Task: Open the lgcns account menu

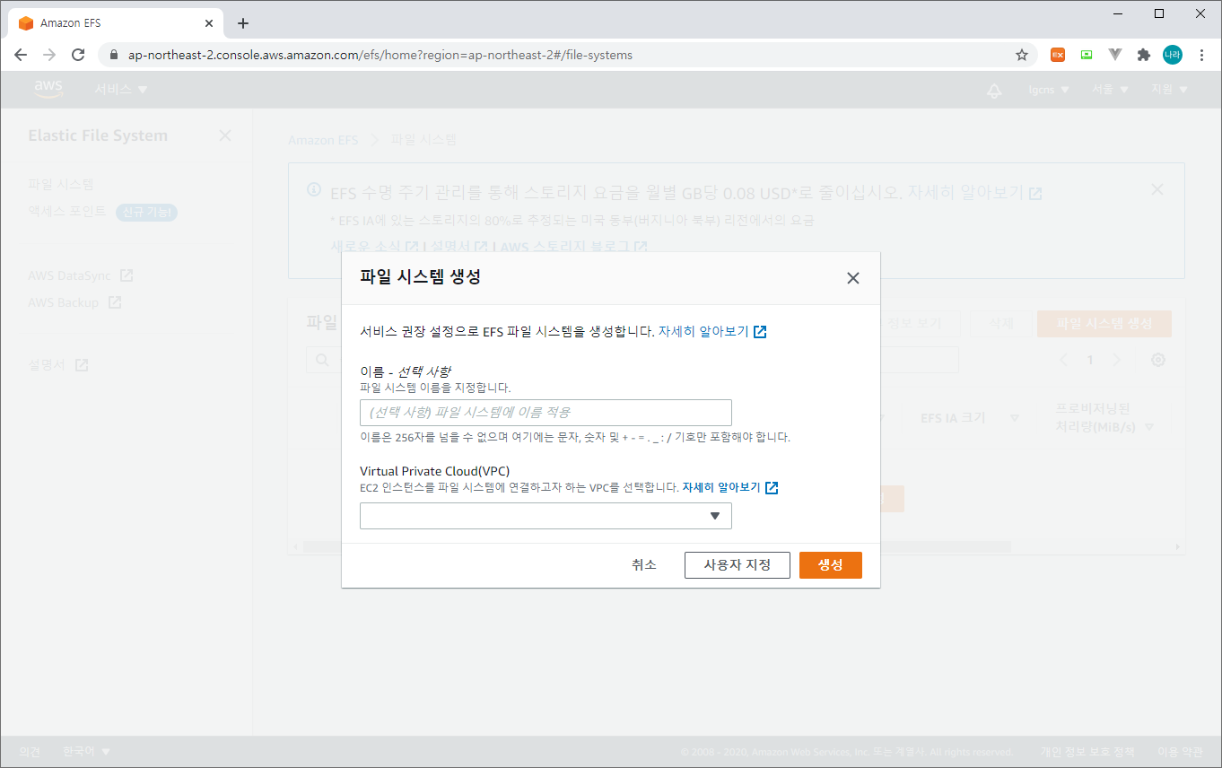Action: (1049, 90)
